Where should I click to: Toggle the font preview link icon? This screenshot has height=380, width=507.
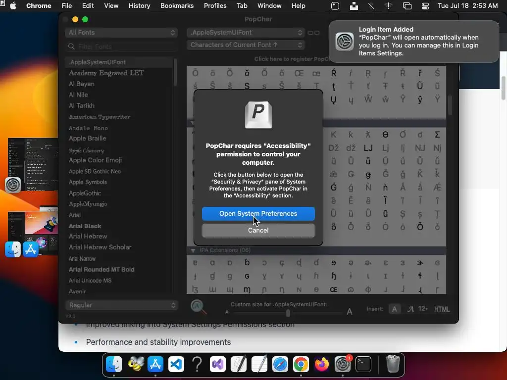313,33
